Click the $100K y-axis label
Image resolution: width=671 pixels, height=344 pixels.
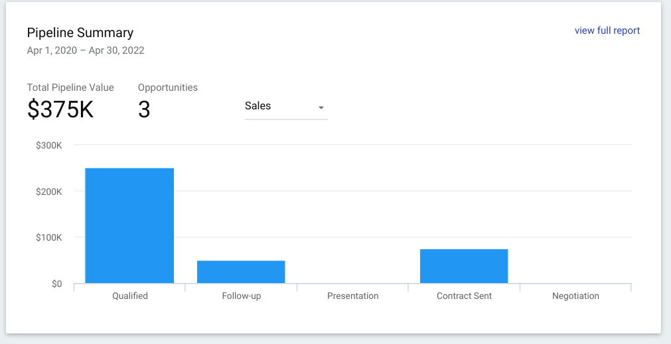click(x=49, y=237)
